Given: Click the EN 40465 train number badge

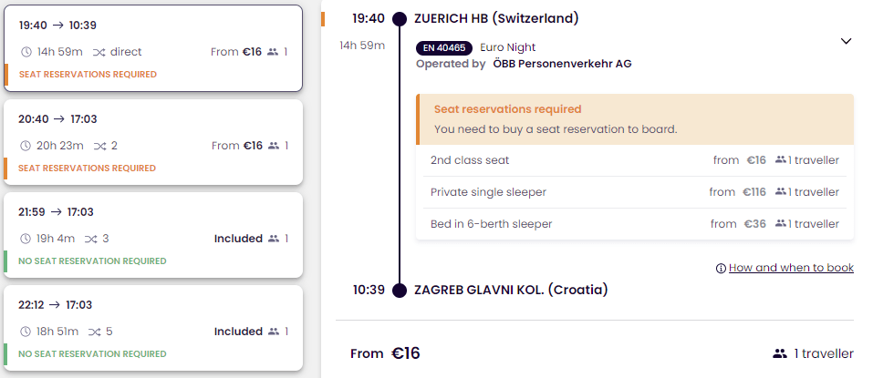Looking at the screenshot, I should tap(443, 47).
